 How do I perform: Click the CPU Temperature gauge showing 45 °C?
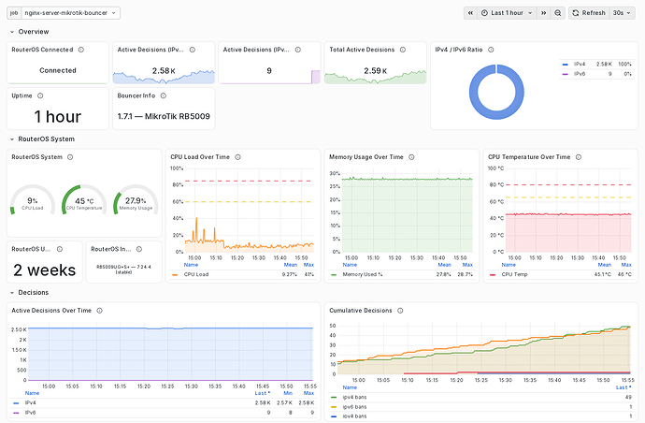click(84, 200)
